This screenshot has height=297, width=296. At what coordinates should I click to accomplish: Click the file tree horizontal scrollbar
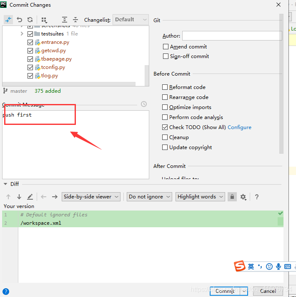click(x=69, y=84)
